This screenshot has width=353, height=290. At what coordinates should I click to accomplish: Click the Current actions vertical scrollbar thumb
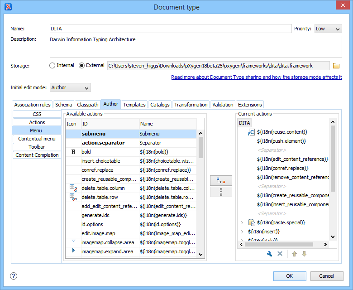[333, 159]
